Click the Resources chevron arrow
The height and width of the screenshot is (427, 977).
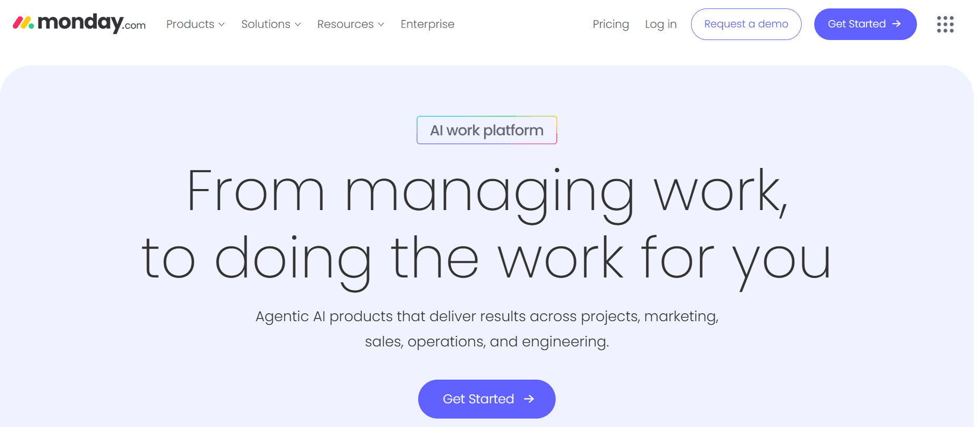point(381,24)
